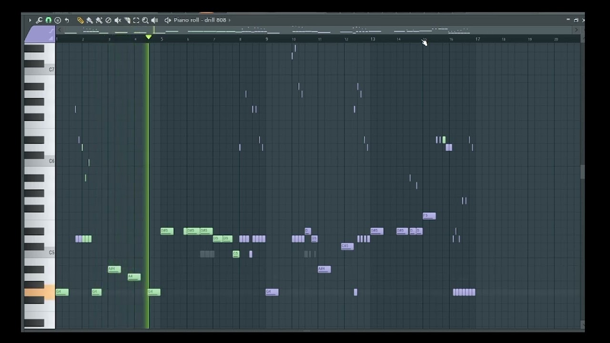Select the purple D#5 note at bar 13
The image size is (610, 343).
point(377,231)
